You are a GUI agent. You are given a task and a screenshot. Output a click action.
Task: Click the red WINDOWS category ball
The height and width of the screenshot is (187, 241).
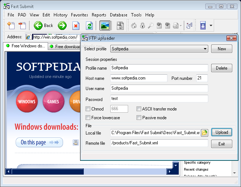(x=27, y=101)
